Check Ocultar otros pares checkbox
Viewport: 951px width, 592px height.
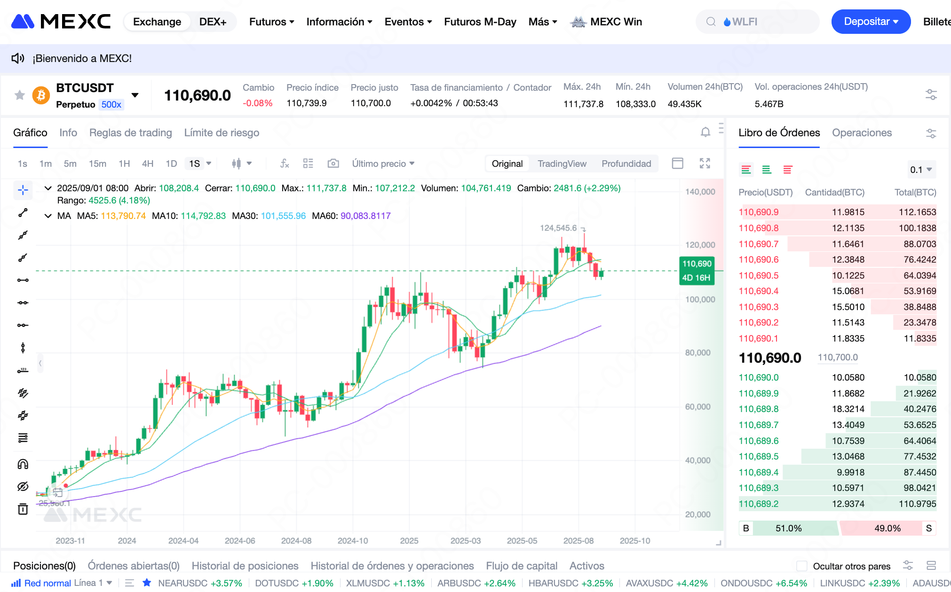pos(802,566)
